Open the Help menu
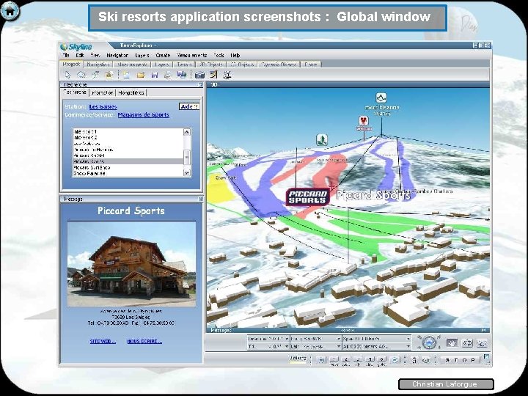Screen dimensions: 528x396 click(x=235, y=55)
